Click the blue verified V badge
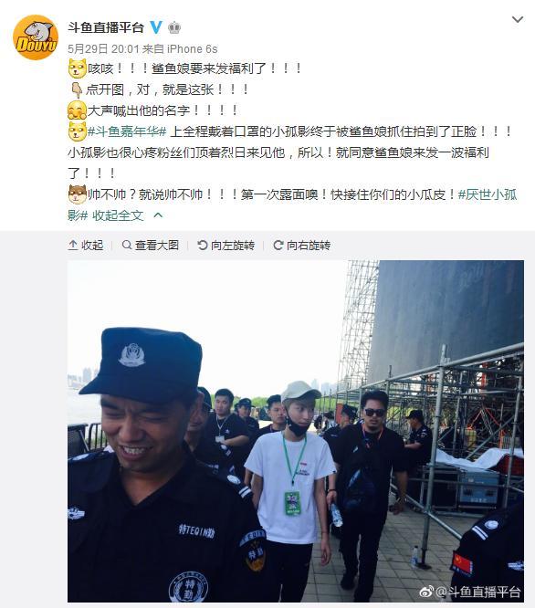 point(156,27)
